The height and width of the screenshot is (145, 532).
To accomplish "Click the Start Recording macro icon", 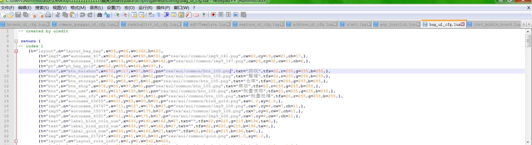I will tap(213, 15).
